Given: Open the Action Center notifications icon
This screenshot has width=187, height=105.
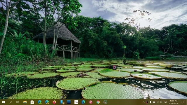Looking at the screenshot, I should (182, 102).
